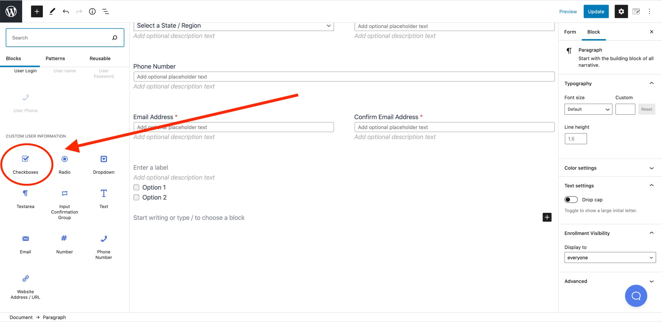Undo the last change

point(66,11)
